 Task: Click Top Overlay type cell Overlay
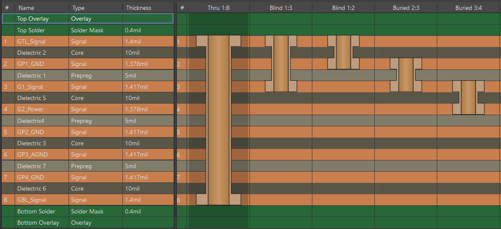pyautogui.click(x=81, y=19)
